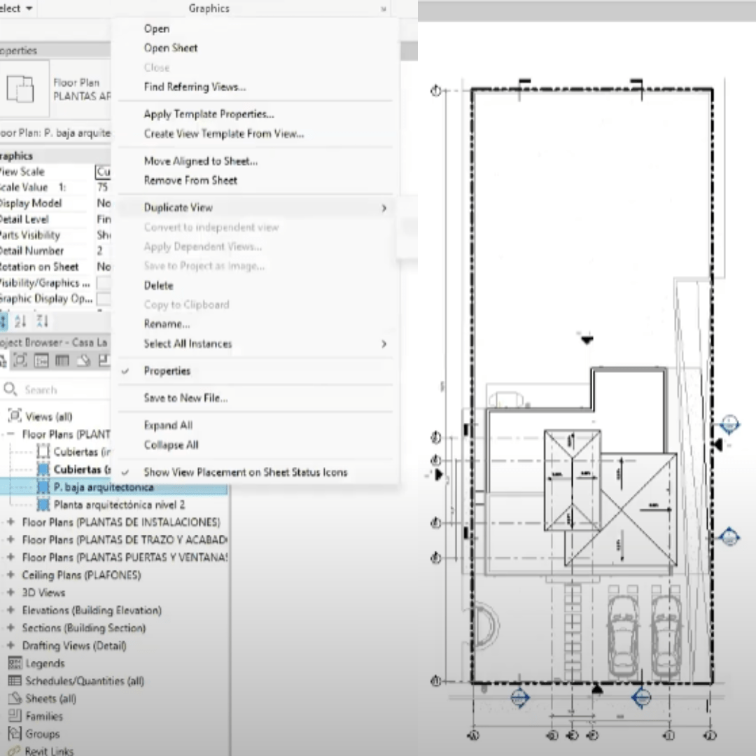The width and height of the screenshot is (756, 756).
Task: Click the Families icon in browser tree
Action: coord(14,716)
